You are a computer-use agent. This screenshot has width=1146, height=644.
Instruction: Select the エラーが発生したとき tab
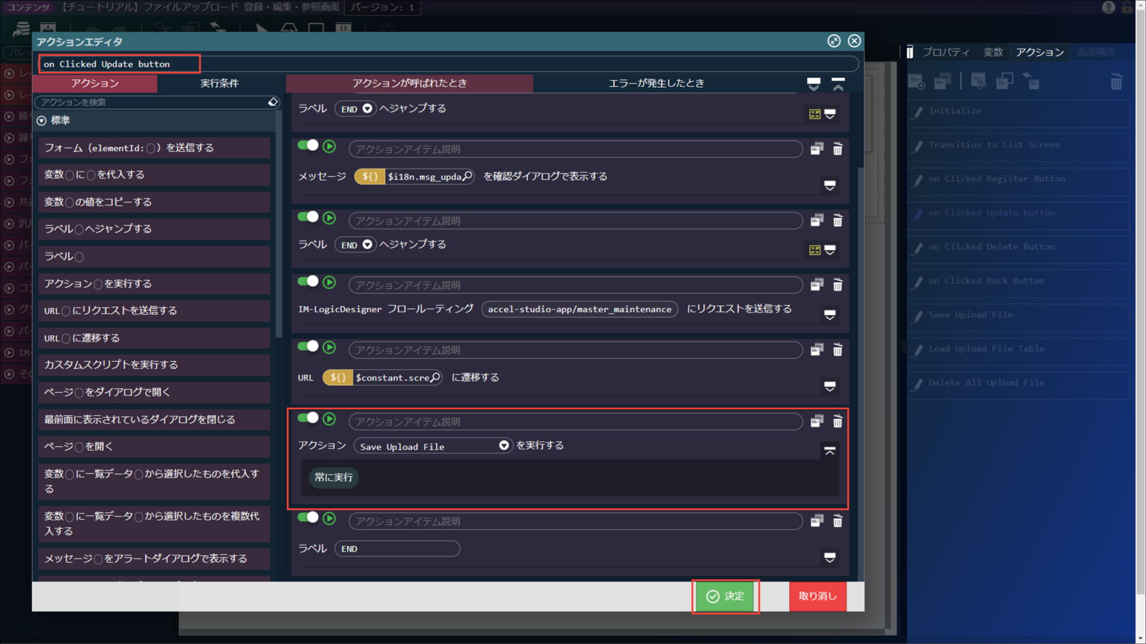click(x=657, y=83)
